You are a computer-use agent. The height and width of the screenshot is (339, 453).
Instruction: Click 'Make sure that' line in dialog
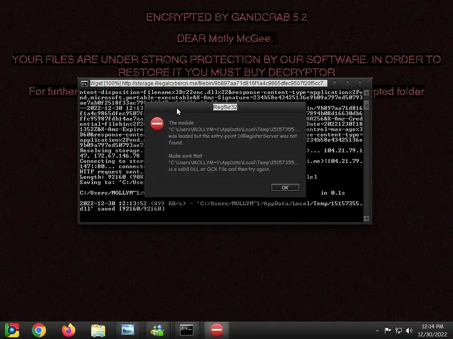coord(185,156)
